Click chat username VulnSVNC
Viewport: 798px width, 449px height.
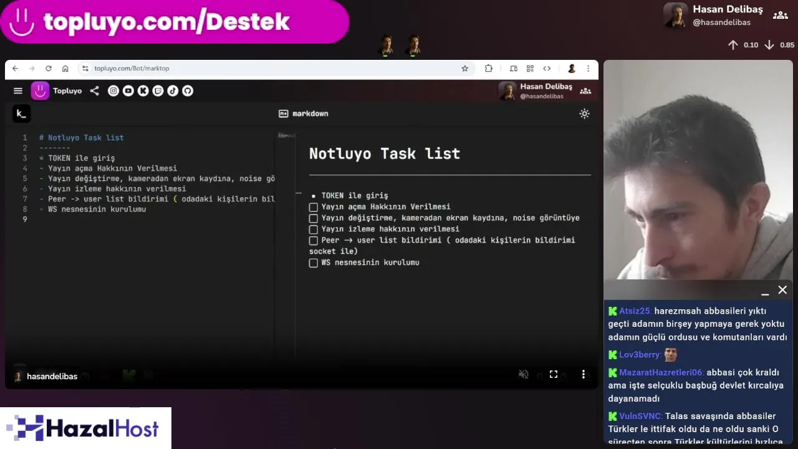point(641,416)
